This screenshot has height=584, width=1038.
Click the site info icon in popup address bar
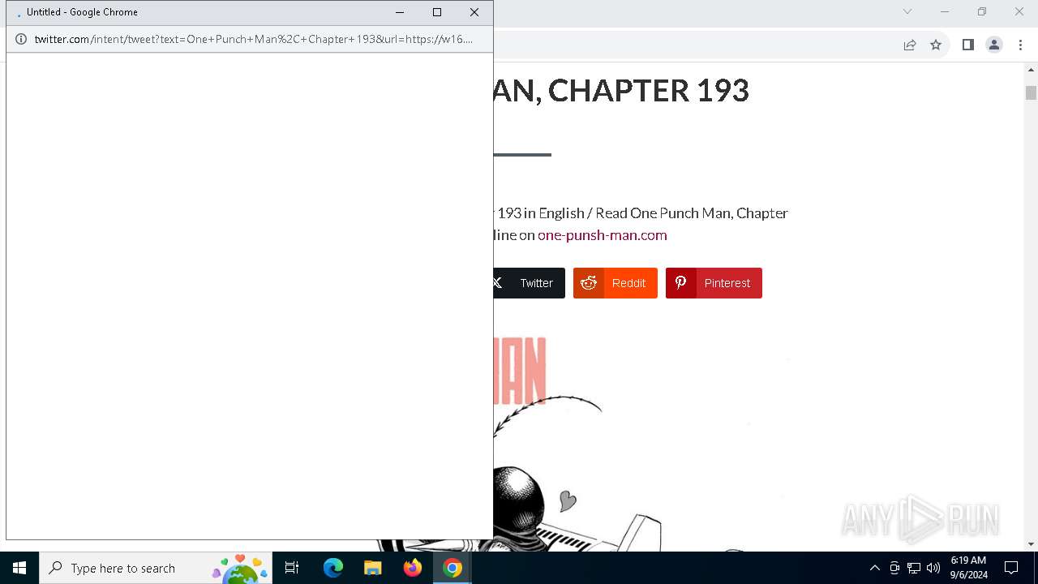tap(21, 39)
